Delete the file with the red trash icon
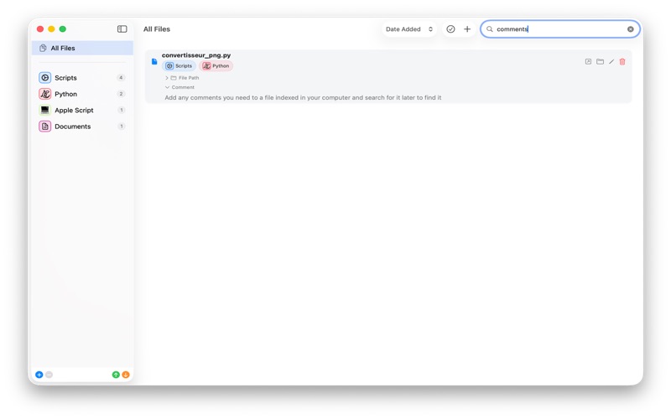Viewport: 671px width, 419px height. click(622, 61)
